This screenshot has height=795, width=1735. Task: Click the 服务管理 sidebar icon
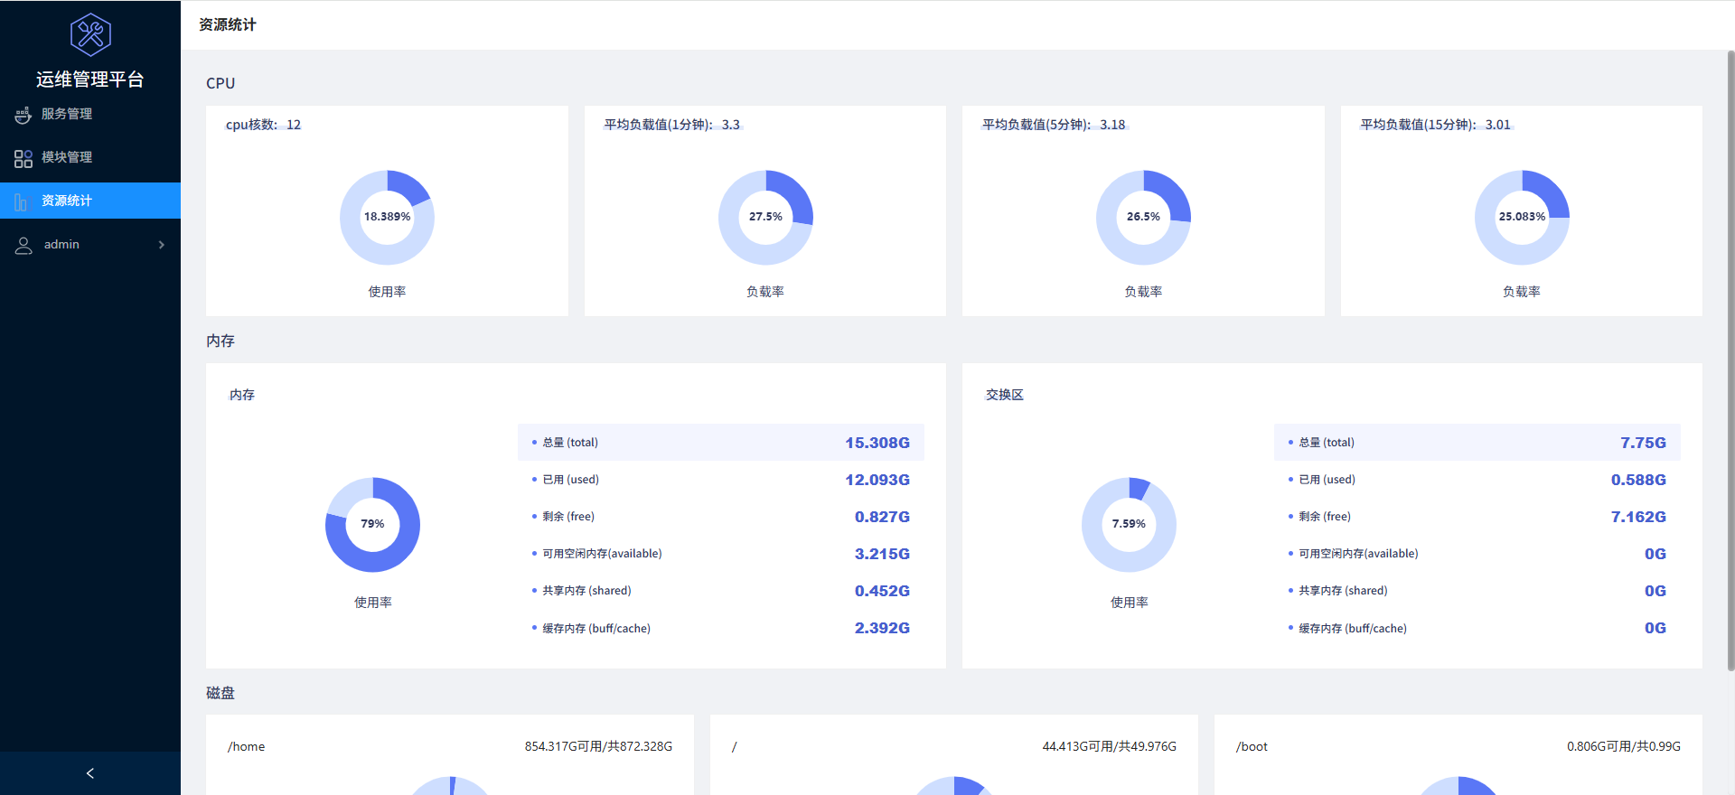pos(23,115)
